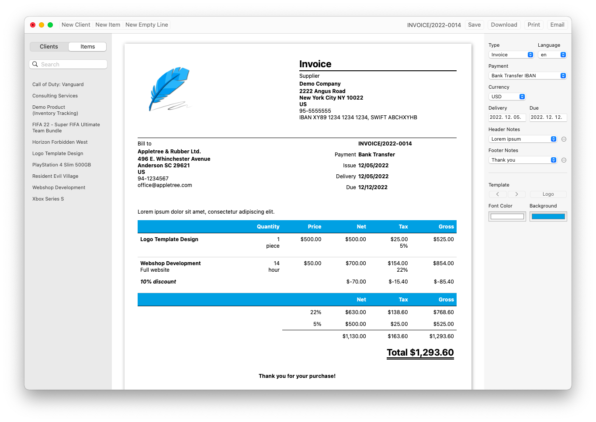Click INVOICE/2022-0014 title in toolbar
This screenshot has width=596, height=422.
click(434, 25)
